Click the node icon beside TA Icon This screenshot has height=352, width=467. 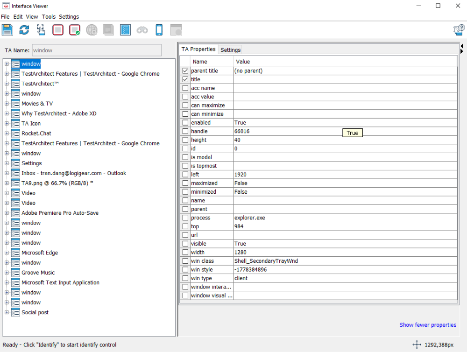15,124
